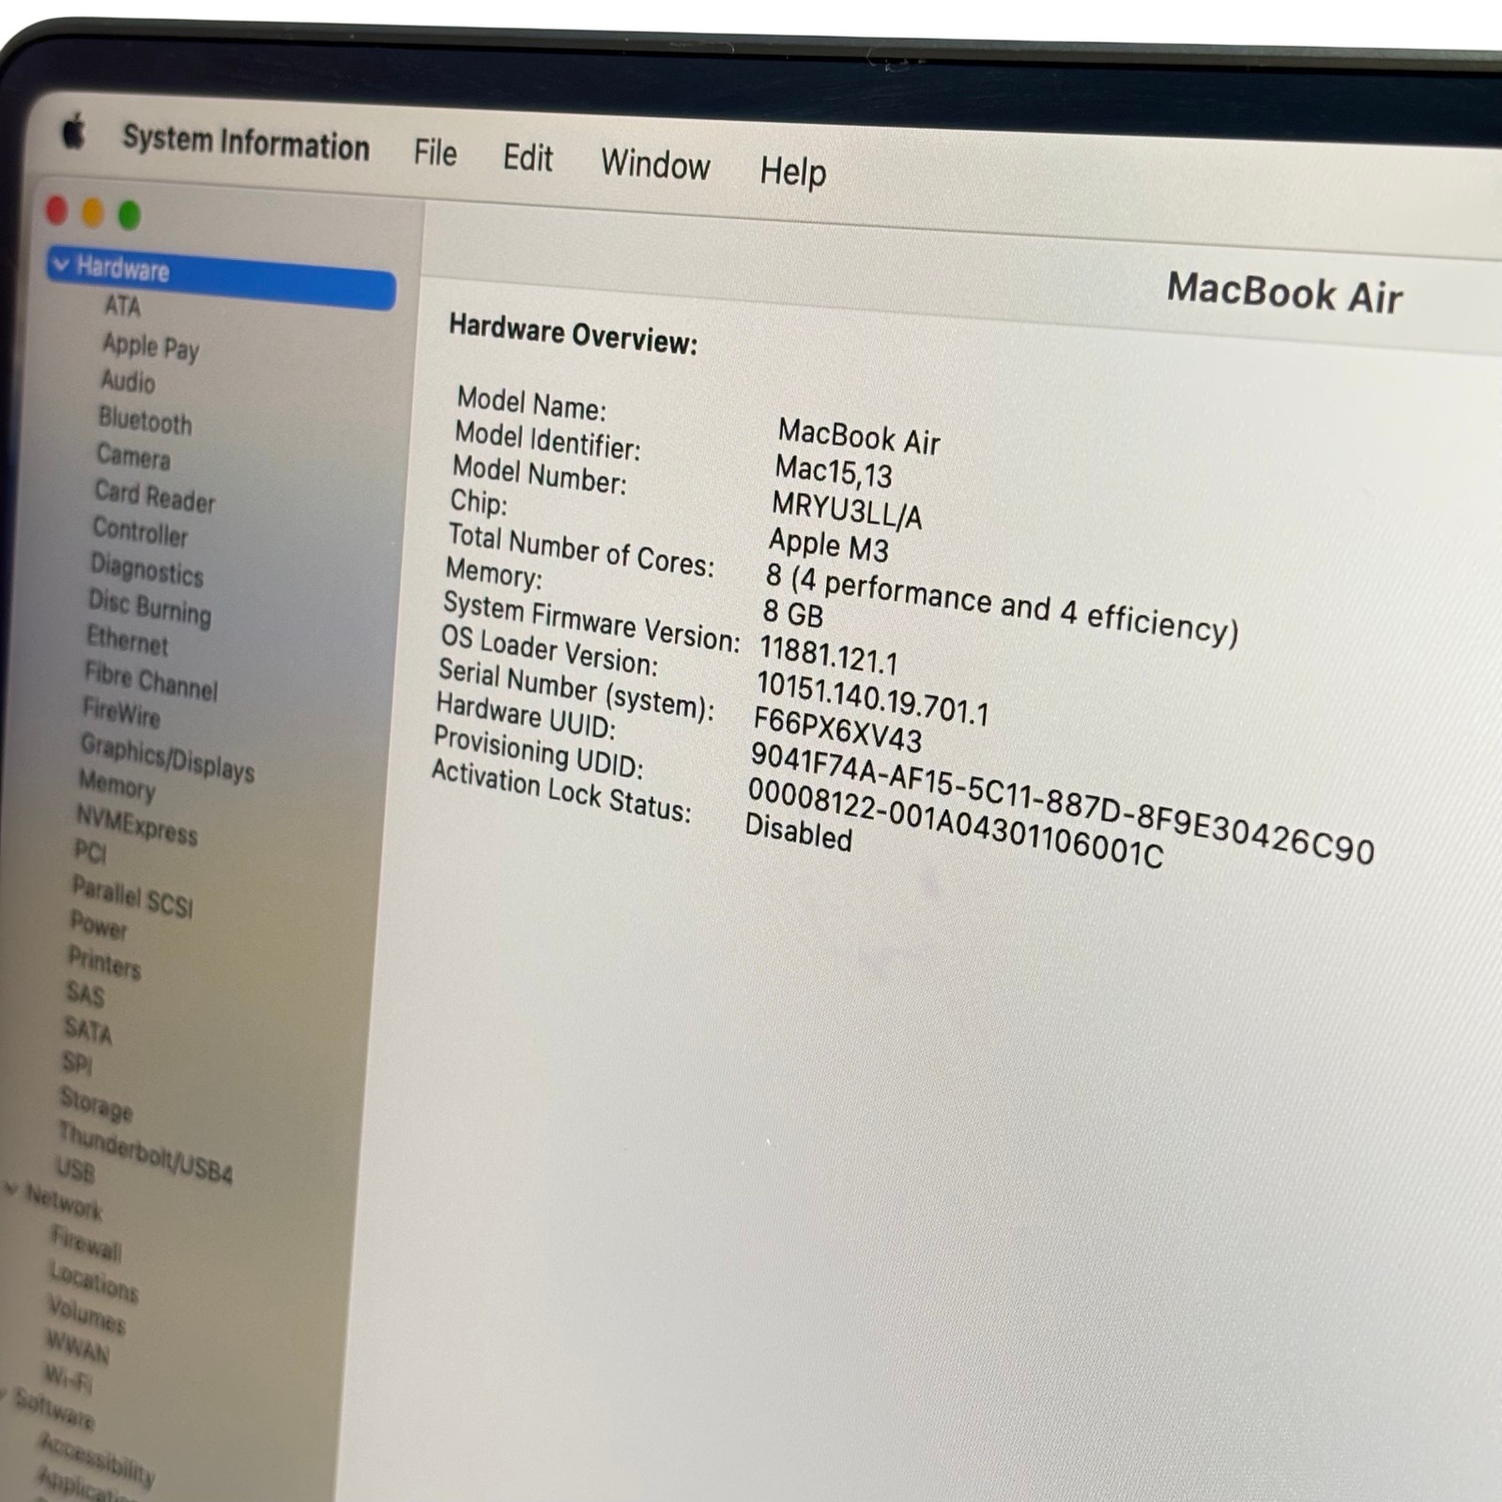
Task: Click the firmware version 11881.121.1
Action: 828,654
